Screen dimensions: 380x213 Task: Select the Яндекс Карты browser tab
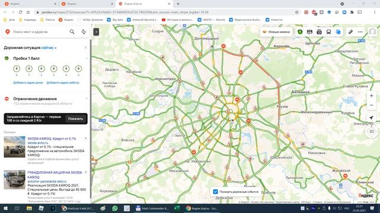tap(144, 4)
